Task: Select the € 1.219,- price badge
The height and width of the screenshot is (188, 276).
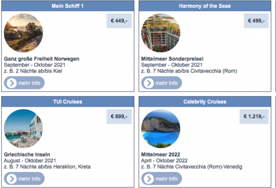Action: point(254,116)
